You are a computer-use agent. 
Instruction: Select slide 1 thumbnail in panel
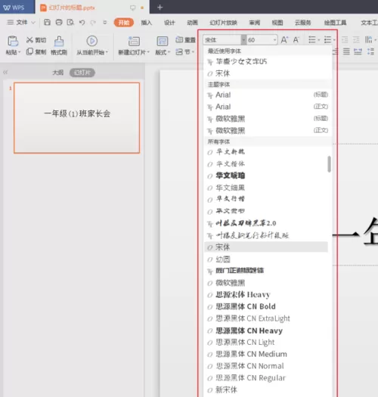(76, 118)
